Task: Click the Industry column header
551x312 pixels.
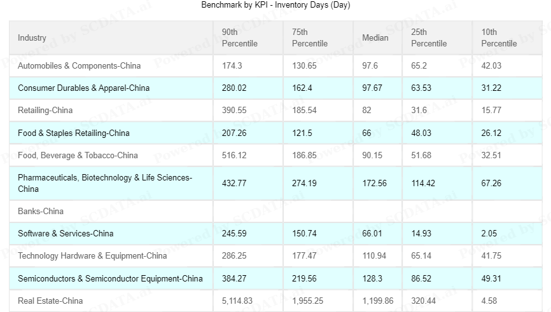Action: coord(32,38)
